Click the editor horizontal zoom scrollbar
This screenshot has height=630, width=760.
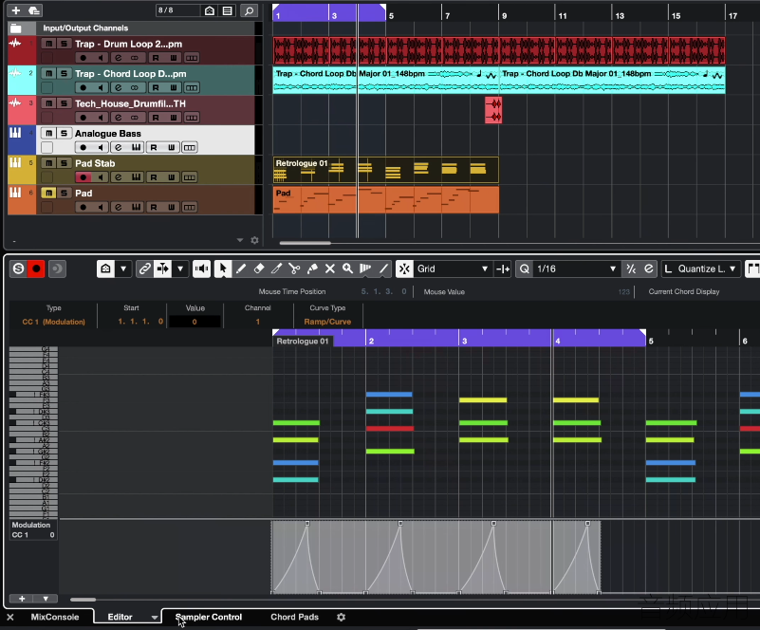coord(83,600)
